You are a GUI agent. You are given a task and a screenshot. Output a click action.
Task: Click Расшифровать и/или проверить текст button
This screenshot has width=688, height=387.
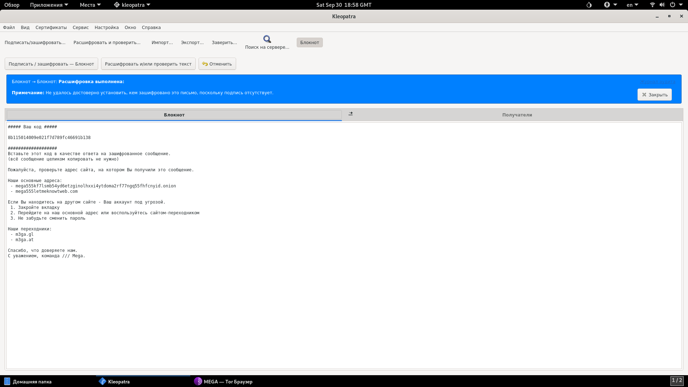(148, 64)
